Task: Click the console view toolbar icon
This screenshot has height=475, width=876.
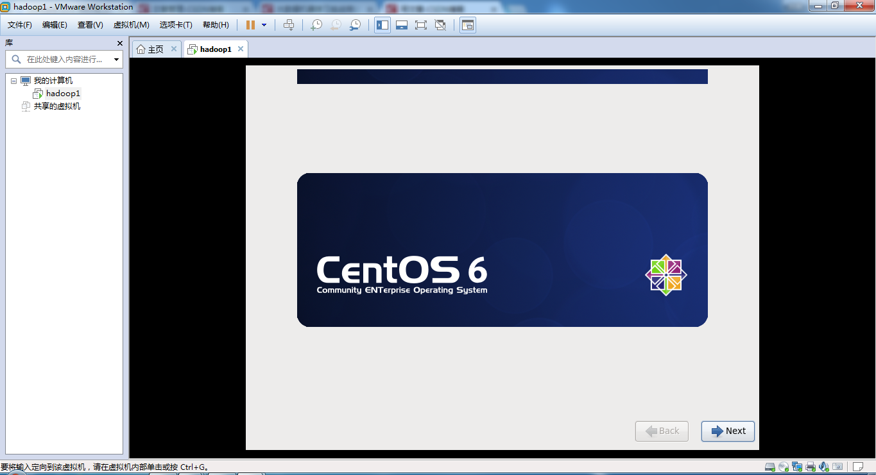Action: tap(468, 25)
